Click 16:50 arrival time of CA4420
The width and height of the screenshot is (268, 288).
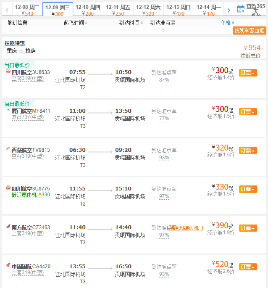tap(123, 266)
